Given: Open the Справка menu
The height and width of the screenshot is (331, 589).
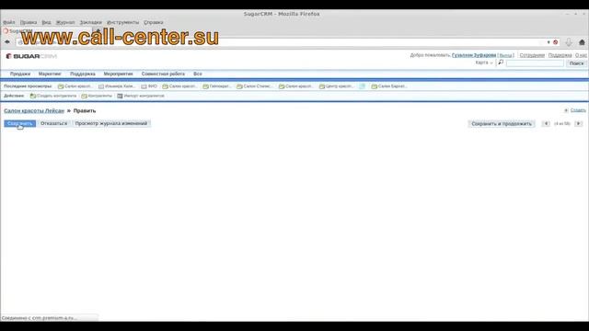Looking at the screenshot, I should coord(154,22).
